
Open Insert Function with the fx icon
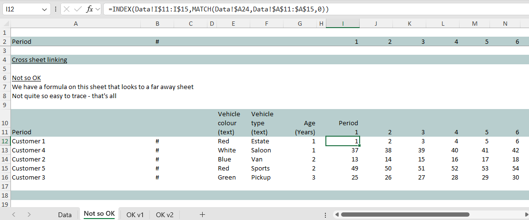pyautogui.click(x=89, y=10)
